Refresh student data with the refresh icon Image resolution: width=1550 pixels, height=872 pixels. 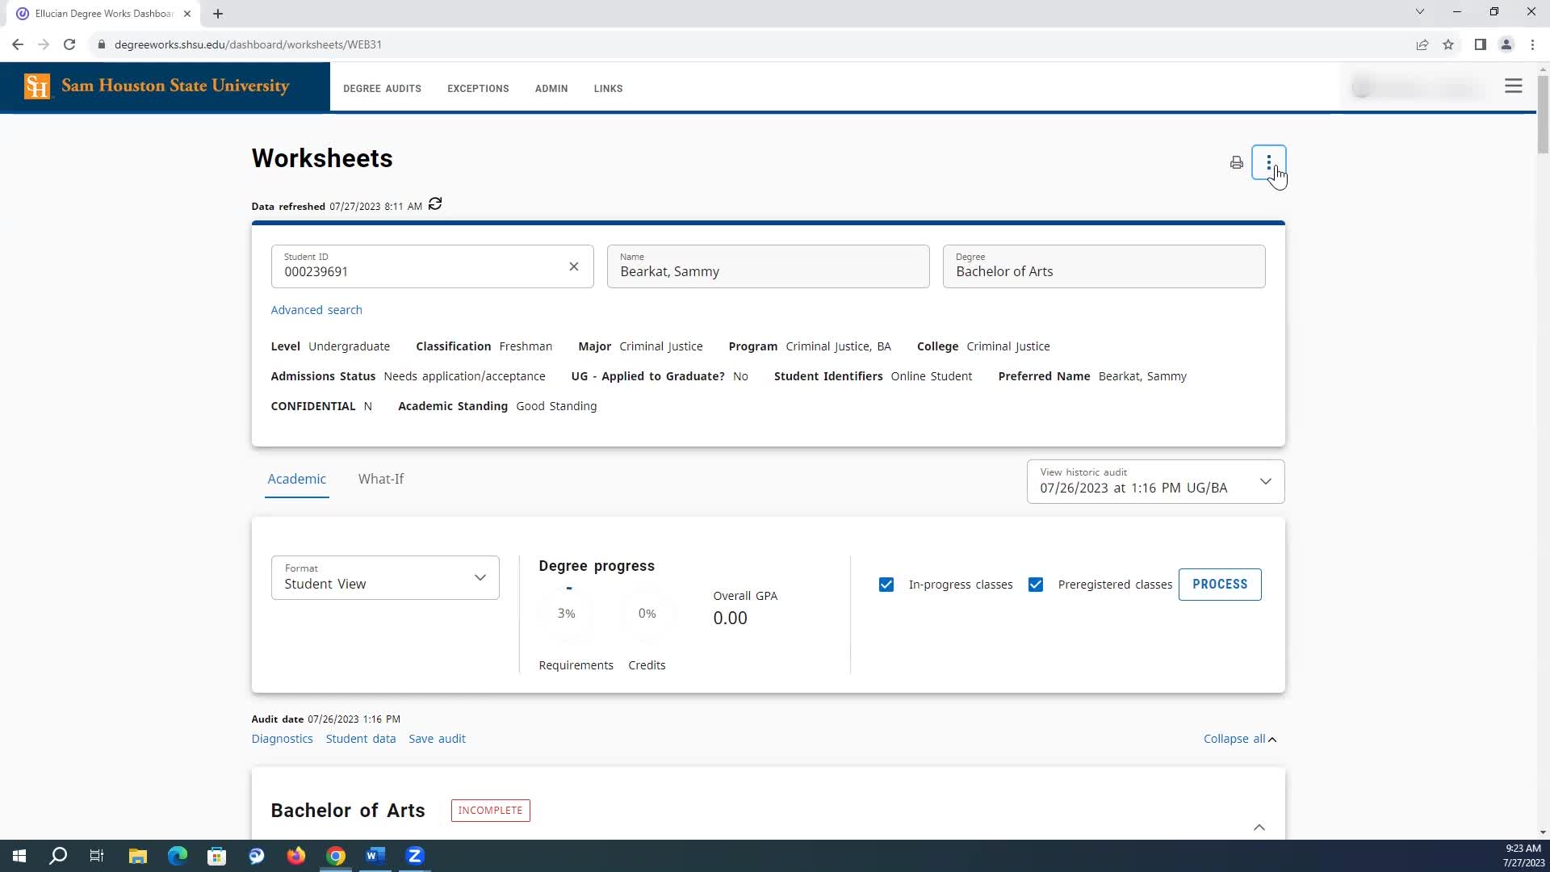[435, 204]
